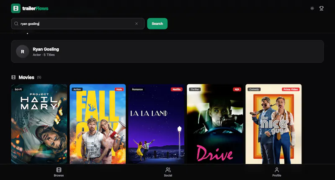Click the trailerFlows brand name text
Image resolution: width=335 pixels, height=180 pixels.
click(35, 8)
